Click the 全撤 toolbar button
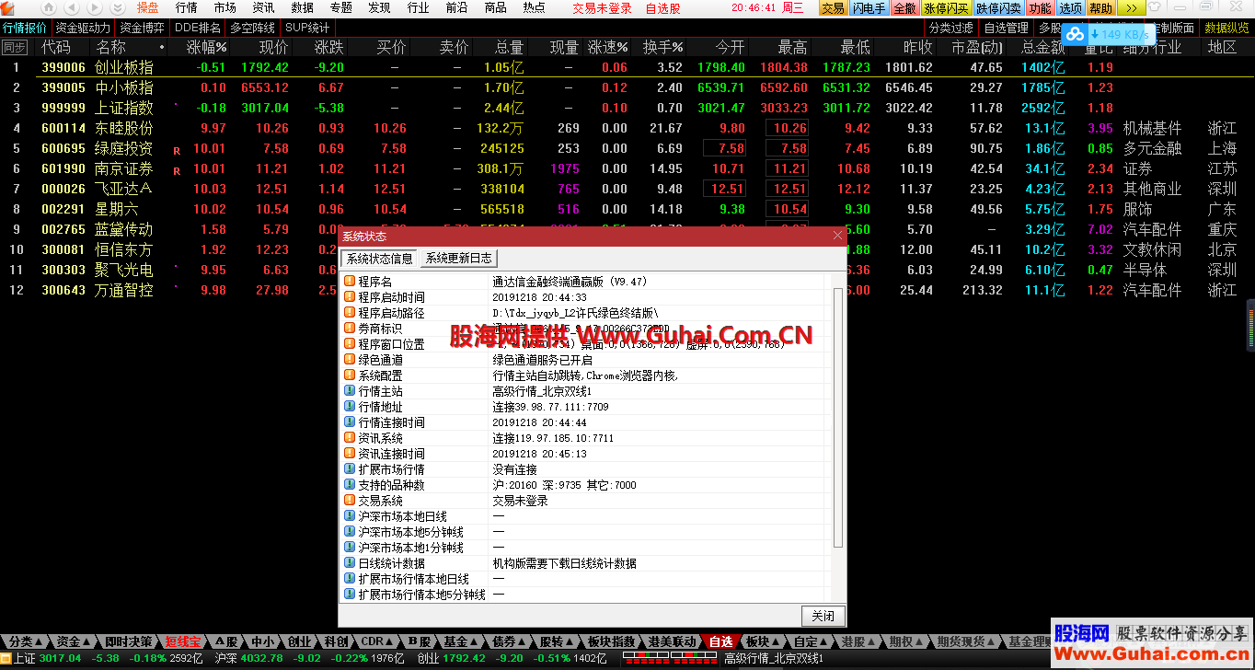 click(x=904, y=8)
